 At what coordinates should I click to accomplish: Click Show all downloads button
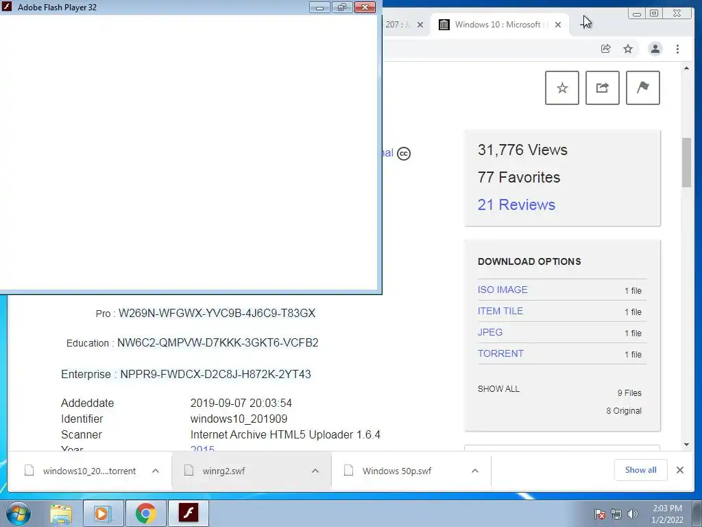[641, 470]
